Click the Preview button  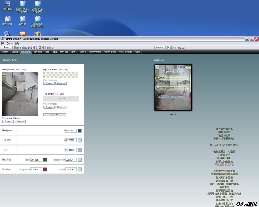tap(160, 47)
